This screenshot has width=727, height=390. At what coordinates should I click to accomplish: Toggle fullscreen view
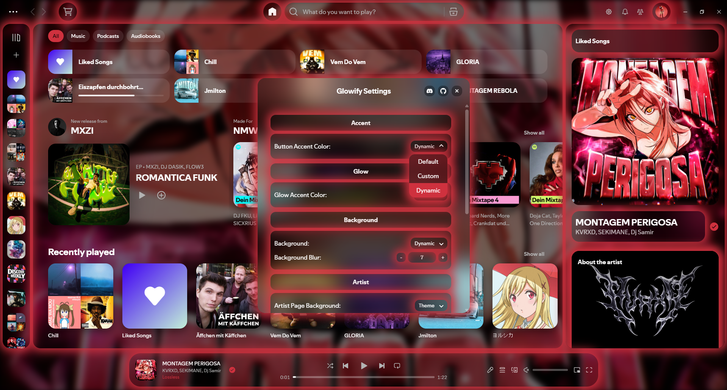pyautogui.click(x=589, y=370)
